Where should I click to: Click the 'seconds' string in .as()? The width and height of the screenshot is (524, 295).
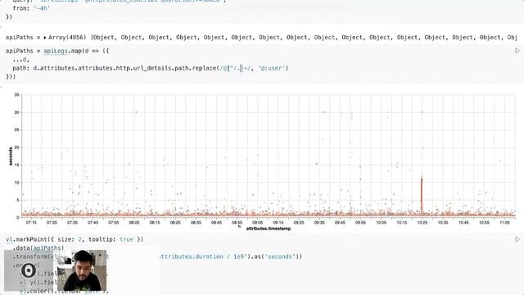click(280, 256)
